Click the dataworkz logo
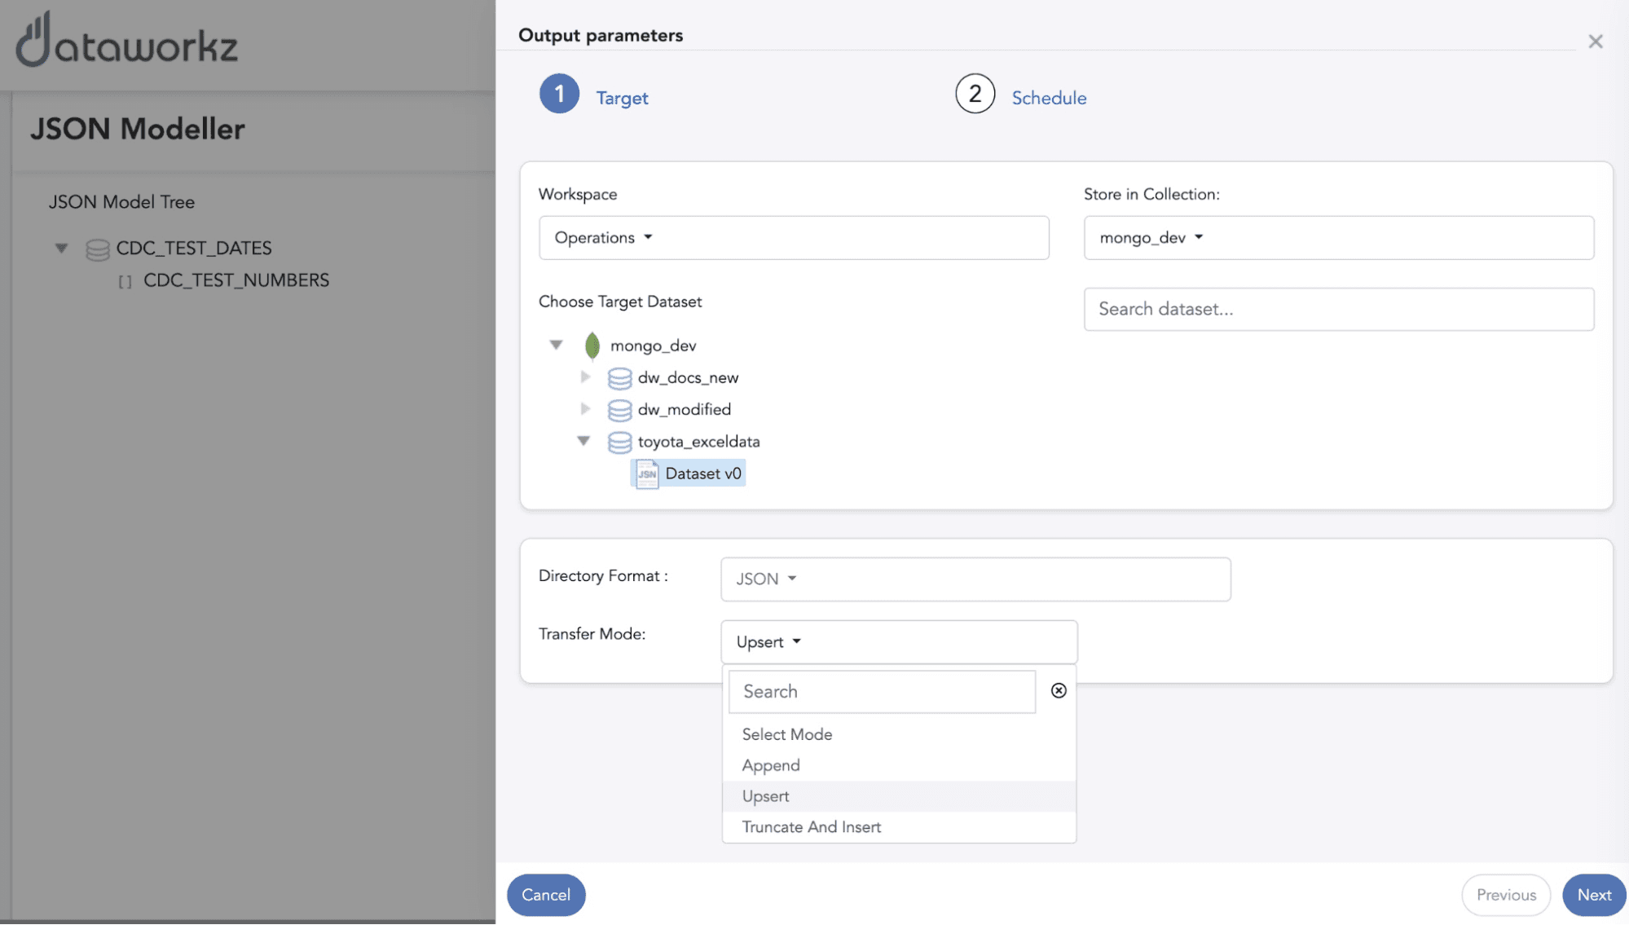Image resolution: width=1629 pixels, height=925 pixels. tap(127, 41)
